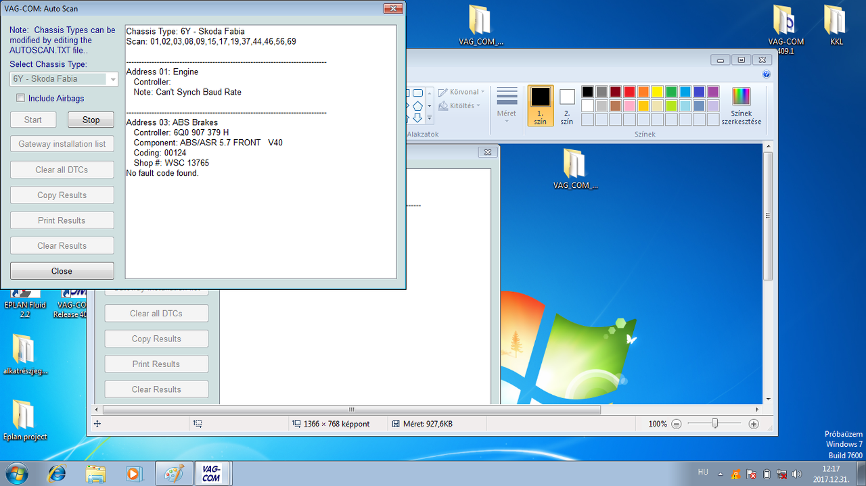866x486 pixels.
Task: Click the 'No fault code found.' result line
Action: (x=162, y=173)
